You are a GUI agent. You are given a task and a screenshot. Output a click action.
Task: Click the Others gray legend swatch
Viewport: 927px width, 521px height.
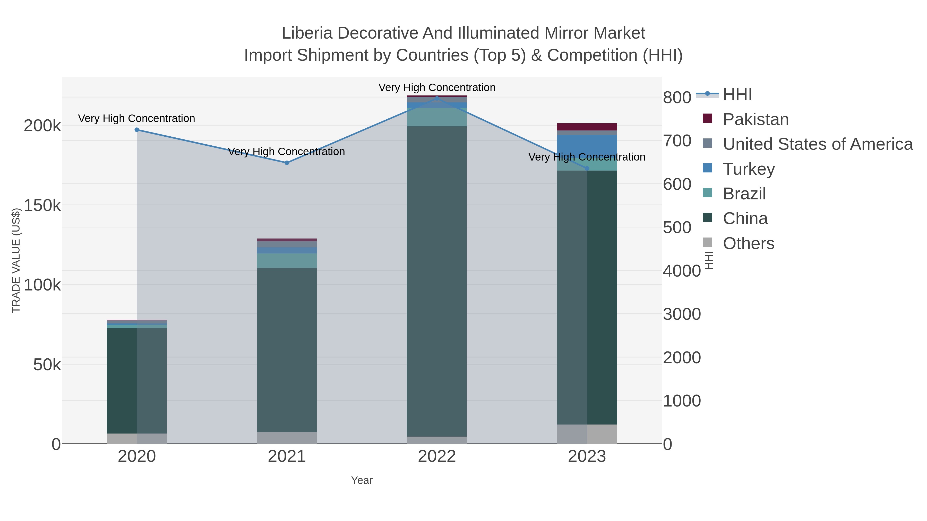click(x=708, y=242)
